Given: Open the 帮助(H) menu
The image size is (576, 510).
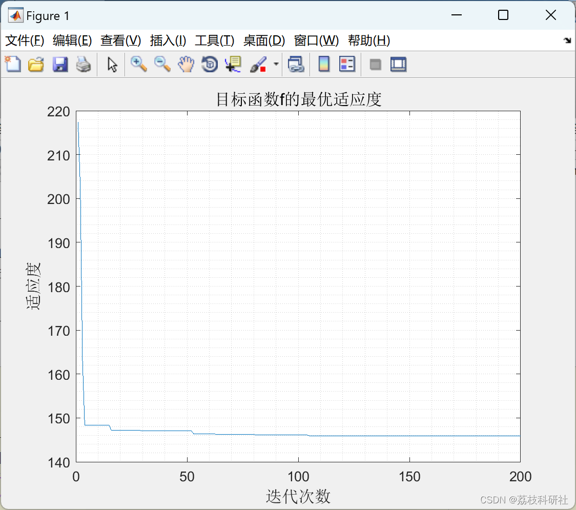Looking at the screenshot, I should pos(369,40).
